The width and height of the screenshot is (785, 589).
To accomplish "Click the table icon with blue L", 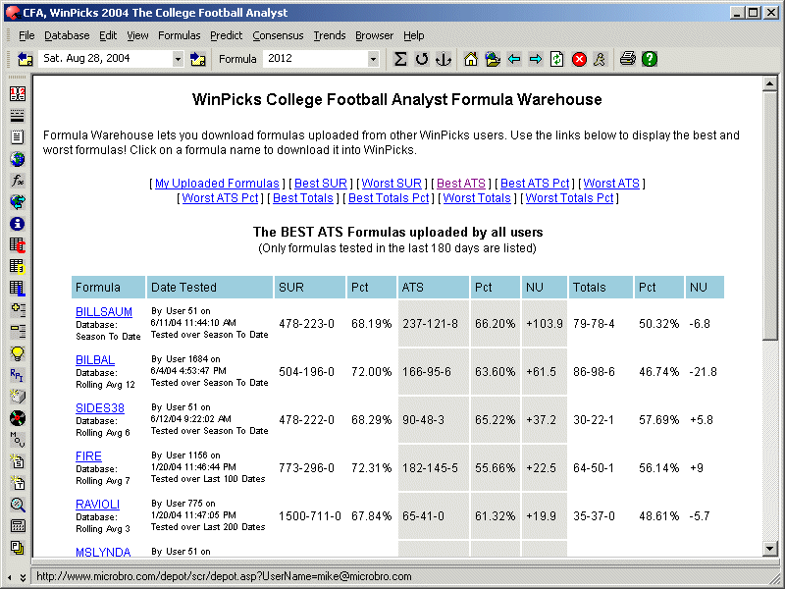I will [x=18, y=288].
